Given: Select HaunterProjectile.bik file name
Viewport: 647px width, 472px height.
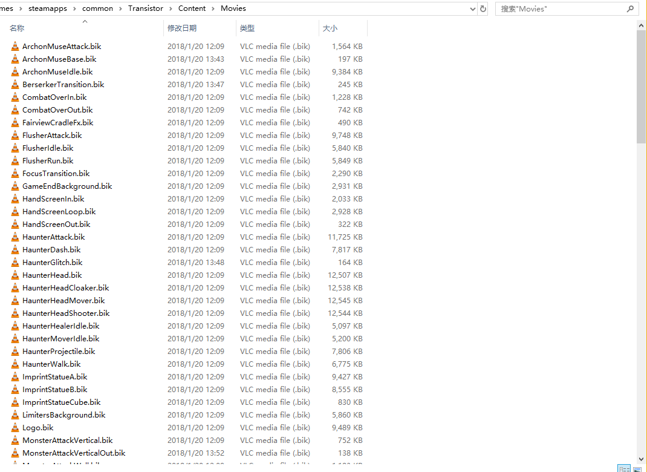Looking at the screenshot, I should [x=59, y=352].
